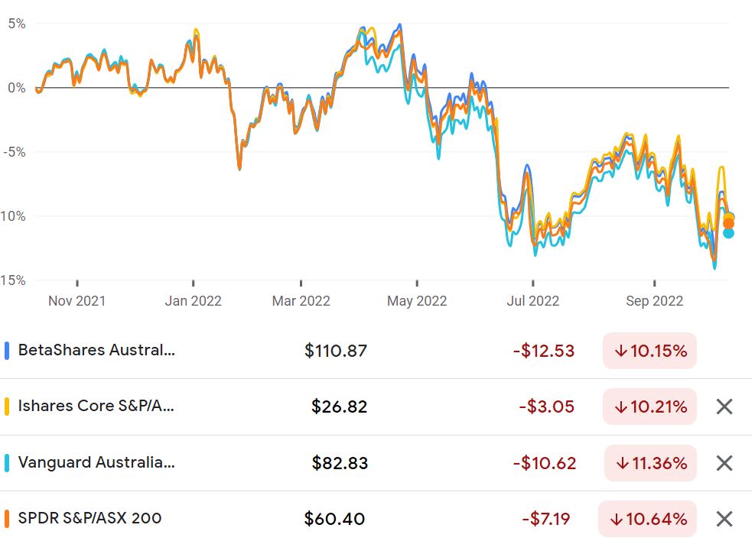755x541 pixels.
Task: Open SPDR S&P/ASX 200 fund name
Action: (89, 518)
